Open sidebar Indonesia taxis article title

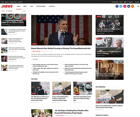pyautogui.click(x=17, y=49)
